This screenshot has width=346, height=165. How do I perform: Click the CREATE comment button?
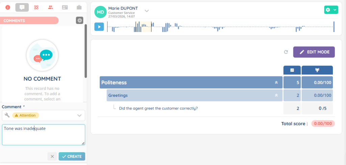pyautogui.click(x=72, y=156)
